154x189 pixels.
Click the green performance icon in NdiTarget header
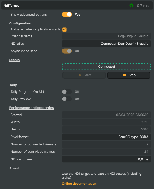(x=131, y=6)
